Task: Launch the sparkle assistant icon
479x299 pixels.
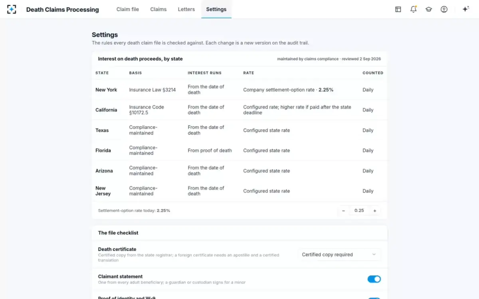Action: click(465, 9)
